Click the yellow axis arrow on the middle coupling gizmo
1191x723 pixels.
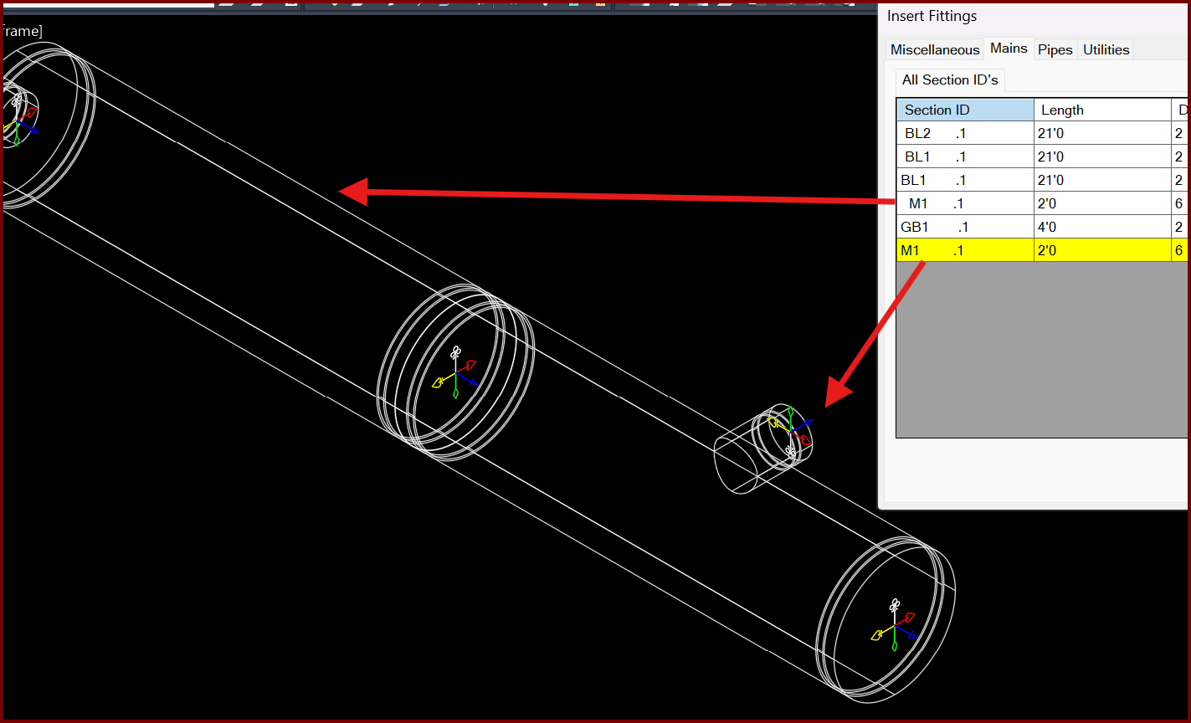click(x=439, y=383)
